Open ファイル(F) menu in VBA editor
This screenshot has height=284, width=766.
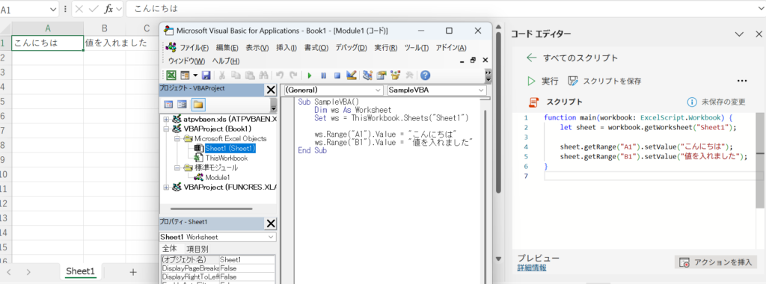pyautogui.click(x=194, y=48)
